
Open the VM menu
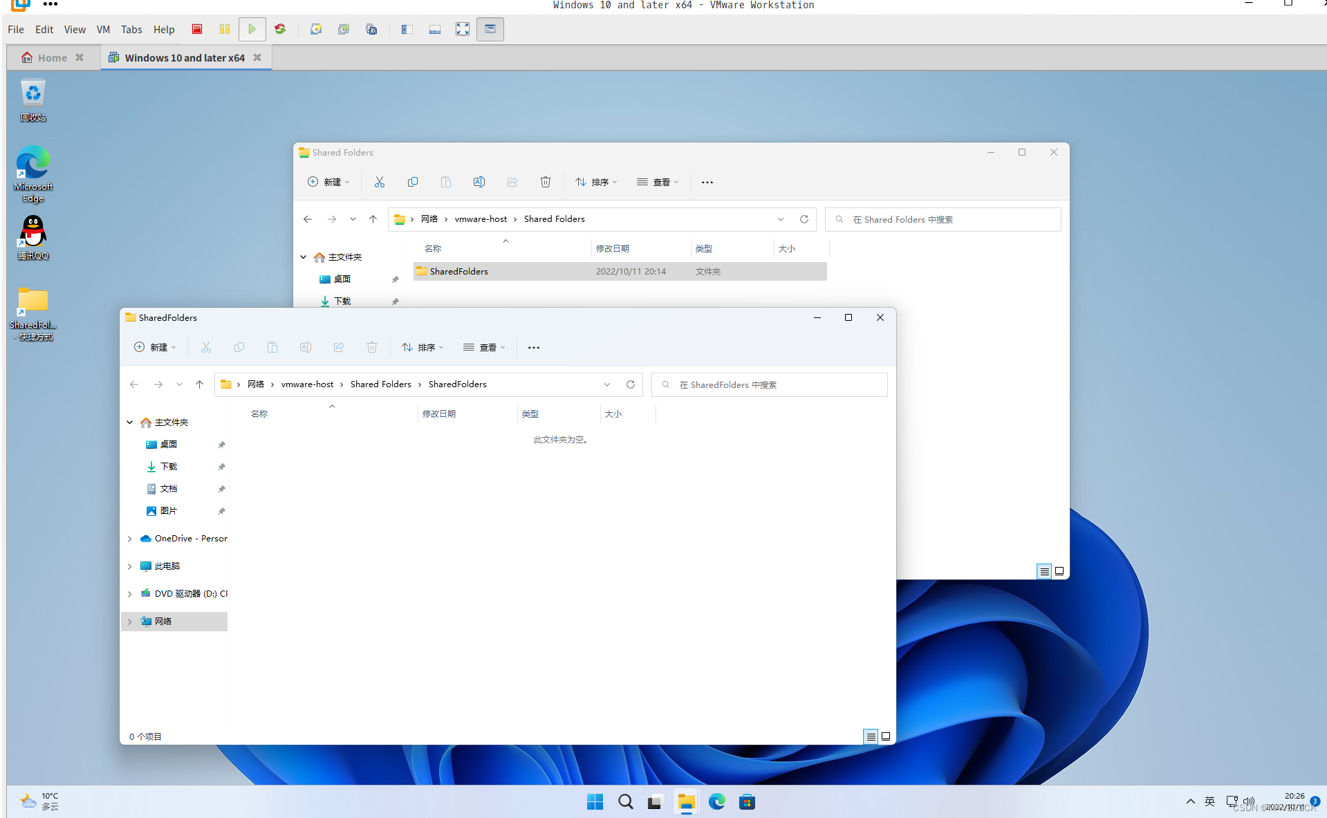click(x=103, y=29)
